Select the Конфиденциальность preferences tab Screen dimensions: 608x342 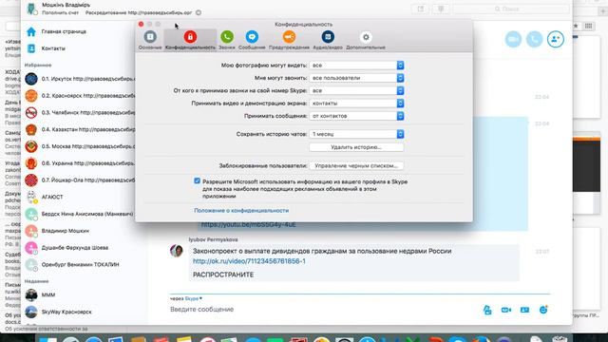(190, 40)
